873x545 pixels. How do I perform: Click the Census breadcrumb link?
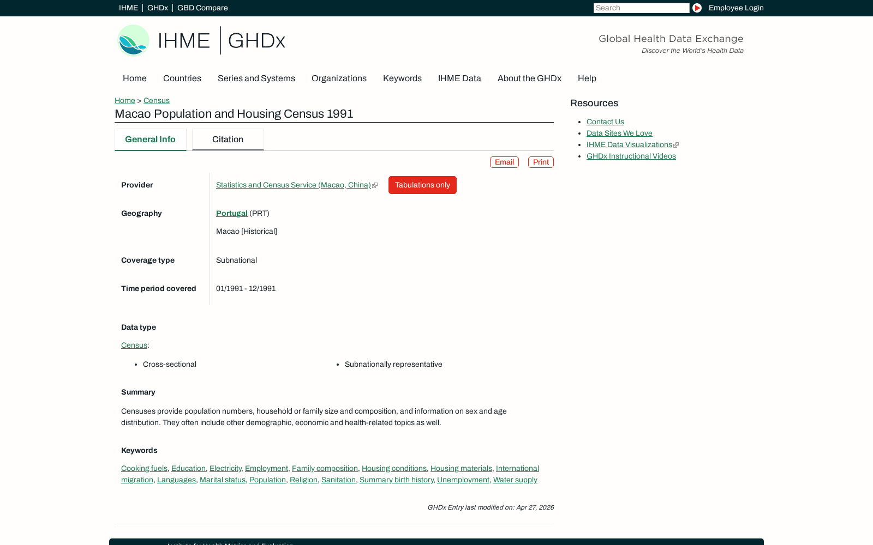tap(157, 100)
